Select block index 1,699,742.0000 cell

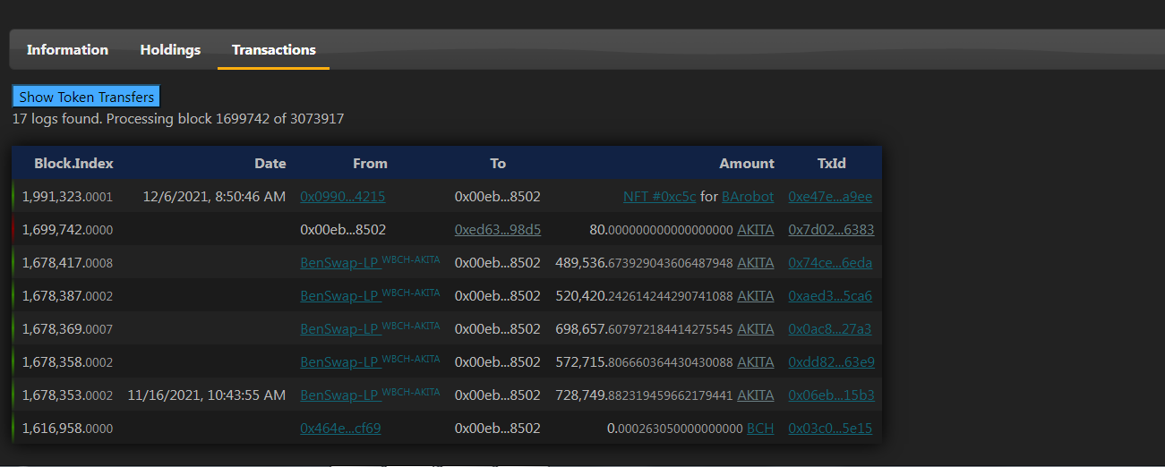click(x=67, y=229)
